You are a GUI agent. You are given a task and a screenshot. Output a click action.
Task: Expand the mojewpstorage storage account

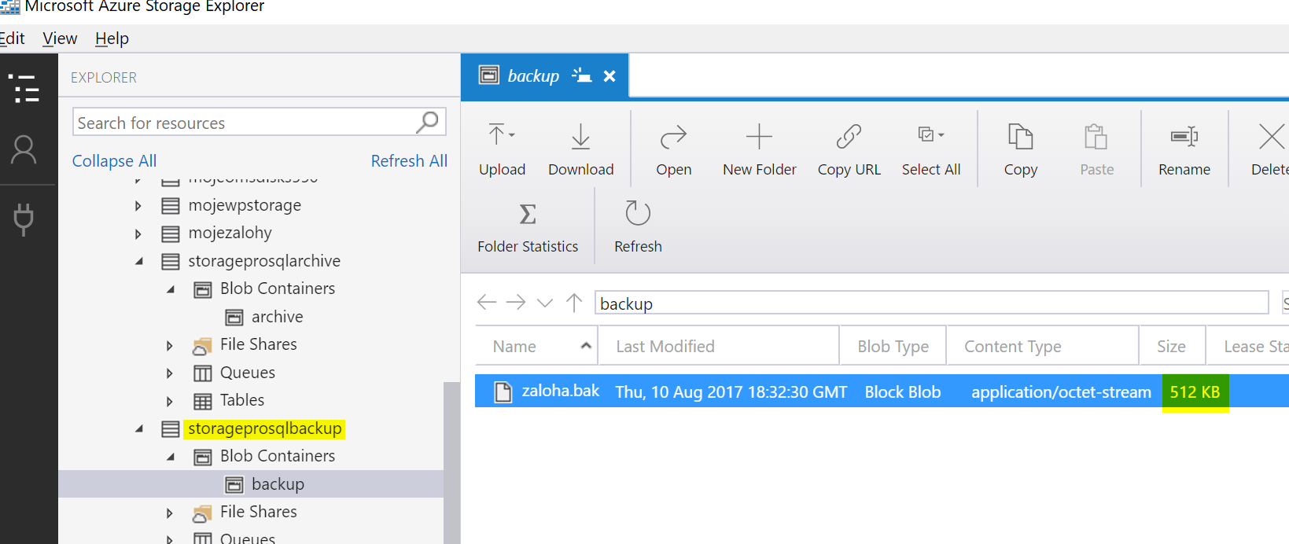[x=138, y=206]
